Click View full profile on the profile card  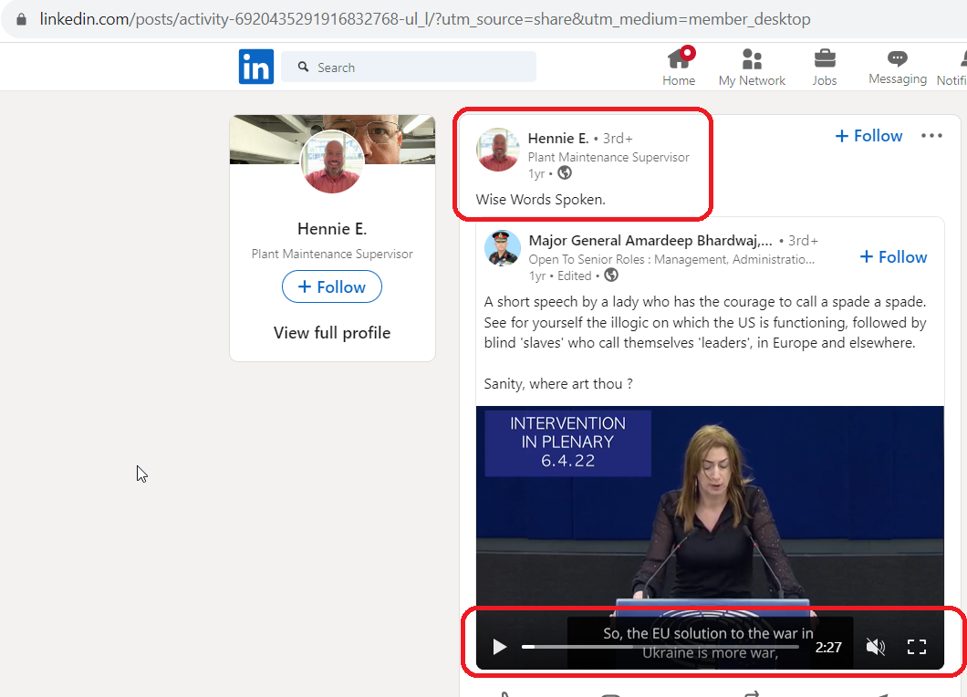(332, 333)
